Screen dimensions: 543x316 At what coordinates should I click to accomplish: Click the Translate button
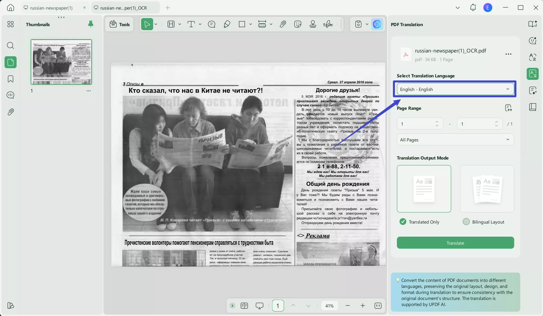point(455,243)
